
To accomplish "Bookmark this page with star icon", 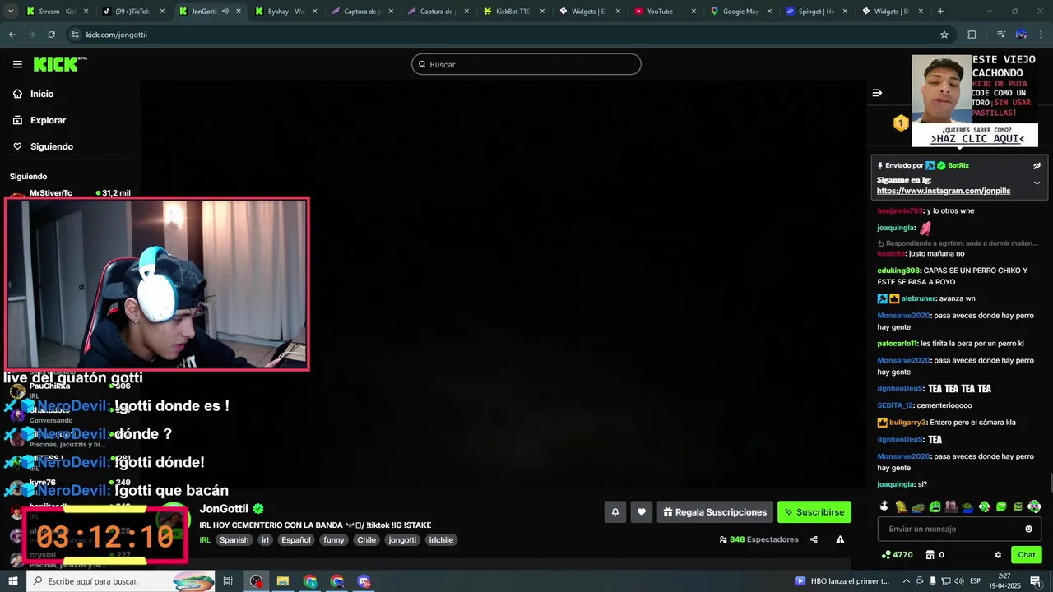I will coord(944,35).
